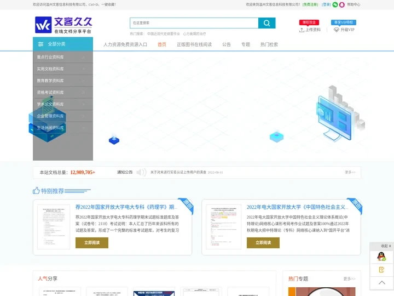Open the 正版图书在线阅读 nav item
394x296 pixels.
194,44
